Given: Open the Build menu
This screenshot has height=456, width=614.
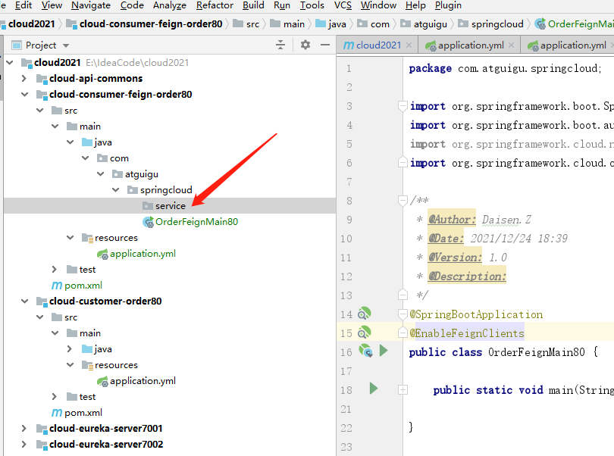Looking at the screenshot, I should [x=253, y=5].
